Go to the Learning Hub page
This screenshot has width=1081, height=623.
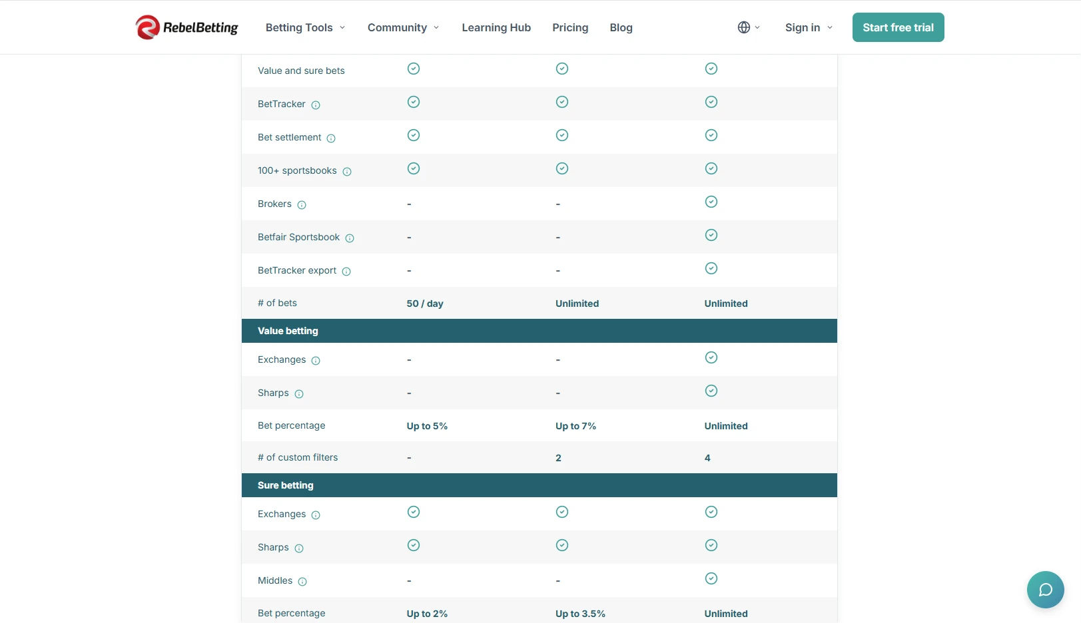tap(496, 27)
